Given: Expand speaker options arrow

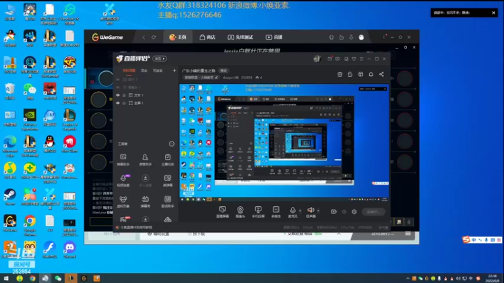Looking at the screenshot, I should pos(318,211).
